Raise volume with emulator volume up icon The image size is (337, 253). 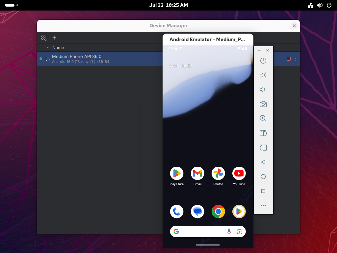tap(263, 75)
